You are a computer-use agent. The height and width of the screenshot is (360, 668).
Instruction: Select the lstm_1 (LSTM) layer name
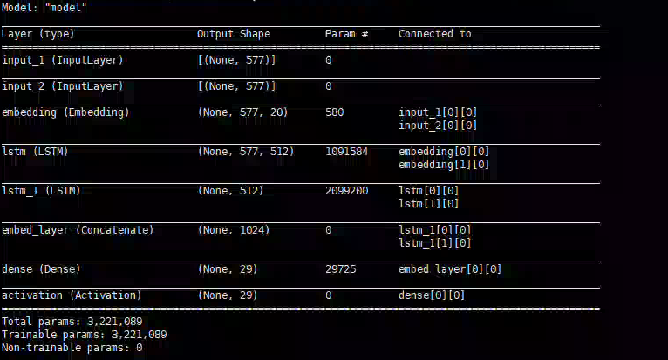pyautogui.click(x=41, y=191)
